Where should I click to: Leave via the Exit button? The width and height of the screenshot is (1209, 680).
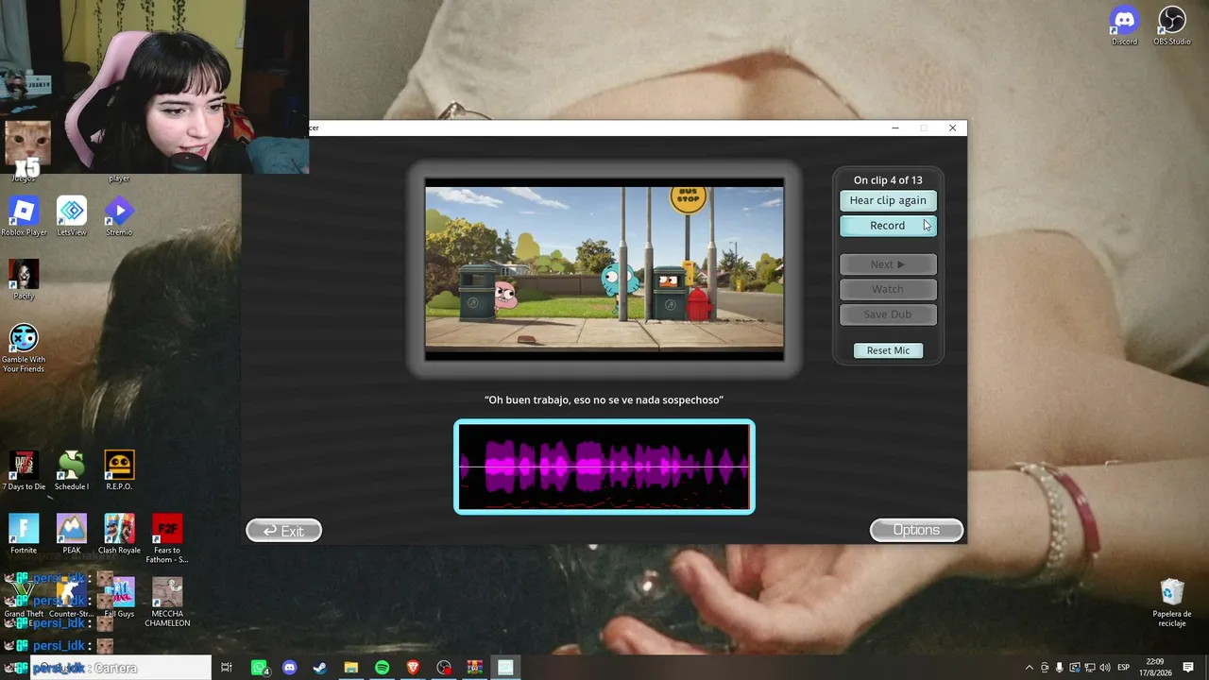(x=283, y=531)
